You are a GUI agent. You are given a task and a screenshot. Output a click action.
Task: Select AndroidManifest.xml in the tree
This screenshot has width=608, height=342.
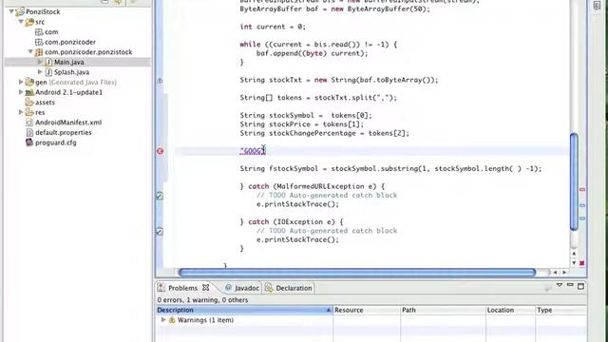[x=68, y=123]
